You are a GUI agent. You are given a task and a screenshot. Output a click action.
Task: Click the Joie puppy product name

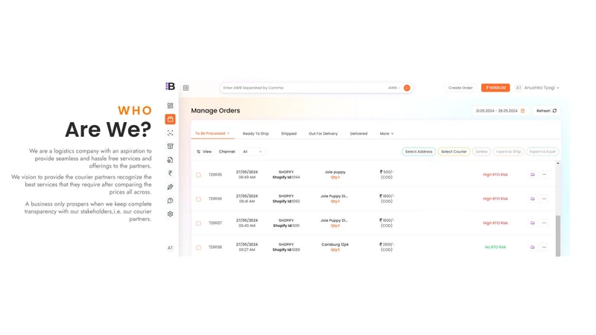click(335, 172)
